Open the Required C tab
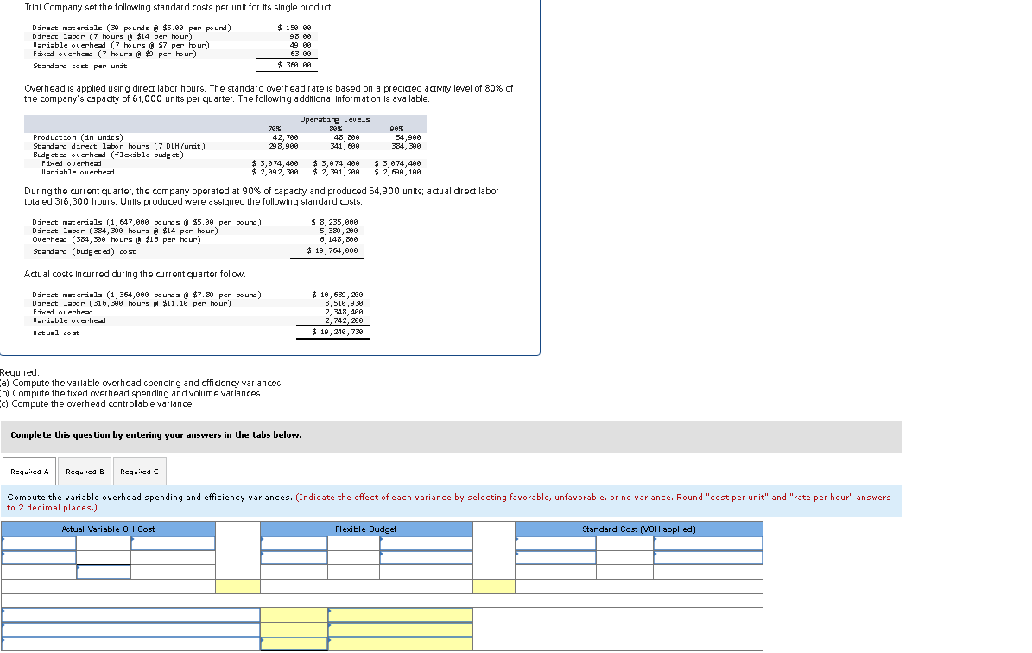This screenshot has height=653, width=1032. coord(140,472)
